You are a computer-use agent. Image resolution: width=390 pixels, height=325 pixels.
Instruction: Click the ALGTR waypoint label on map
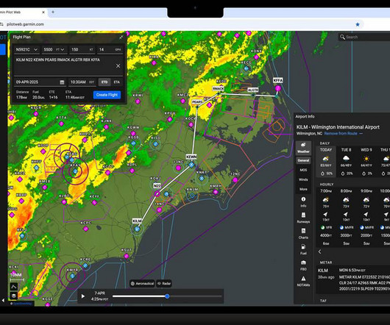point(253,90)
